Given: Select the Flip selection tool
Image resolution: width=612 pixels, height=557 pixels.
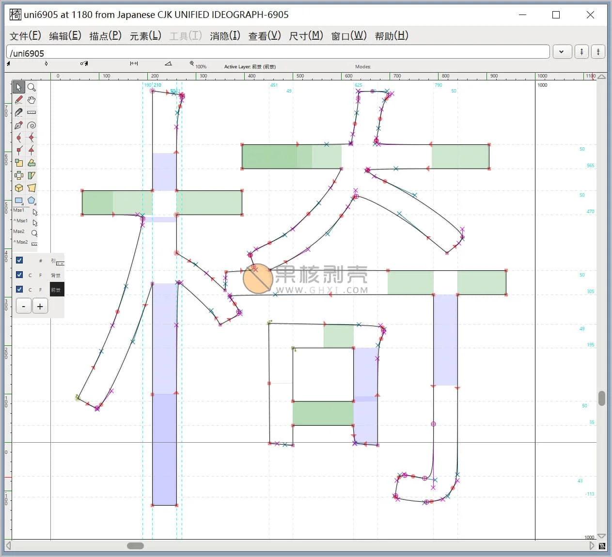Looking at the screenshot, I should pyautogui.click(x=18, y=175).
